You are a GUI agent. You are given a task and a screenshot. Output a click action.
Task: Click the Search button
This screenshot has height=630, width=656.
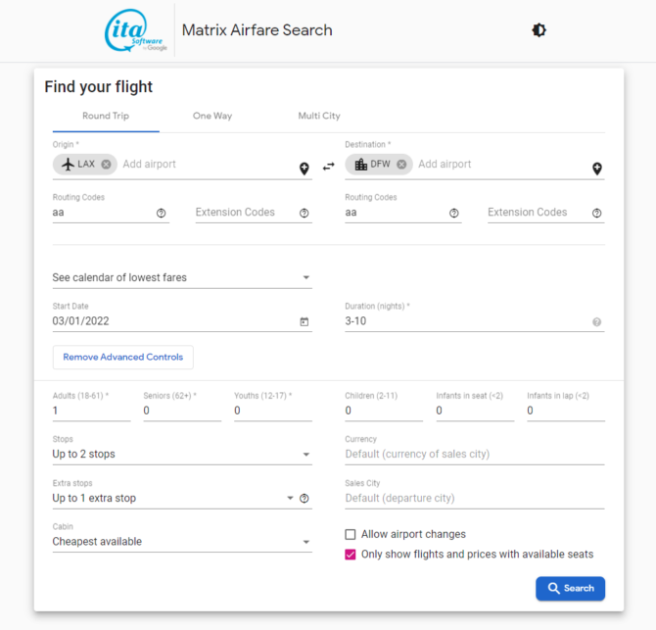(x=570, y=588)
